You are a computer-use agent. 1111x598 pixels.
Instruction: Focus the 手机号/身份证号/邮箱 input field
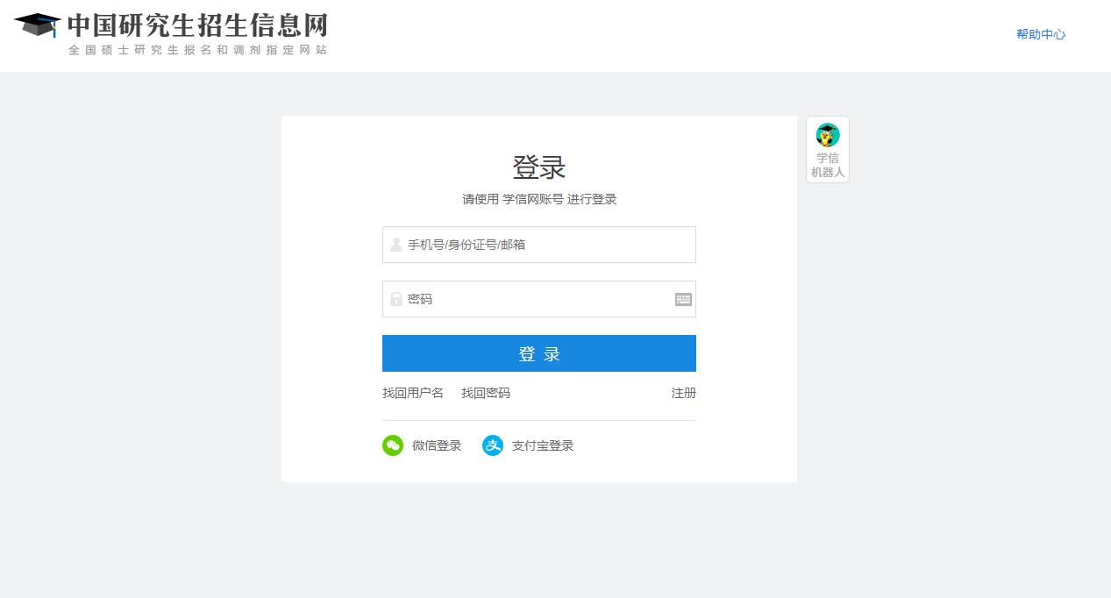coord(539,245)
